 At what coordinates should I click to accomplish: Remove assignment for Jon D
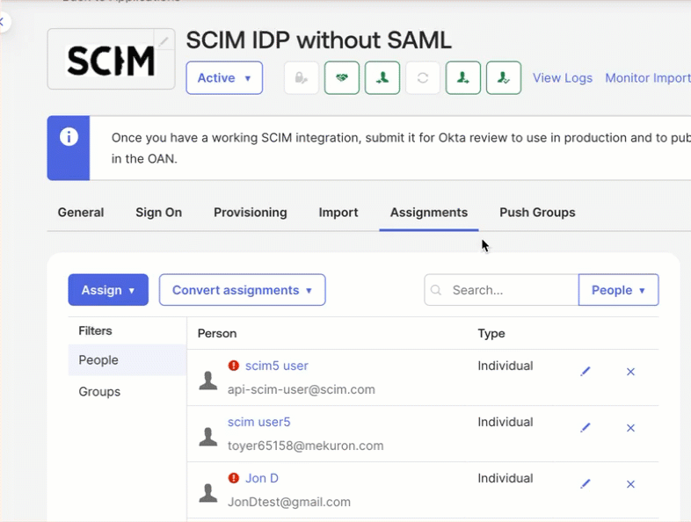pos(630,484)
